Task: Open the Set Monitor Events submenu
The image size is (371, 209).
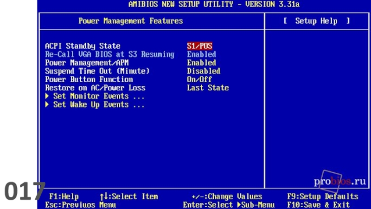Action: (x=99, y=96)
